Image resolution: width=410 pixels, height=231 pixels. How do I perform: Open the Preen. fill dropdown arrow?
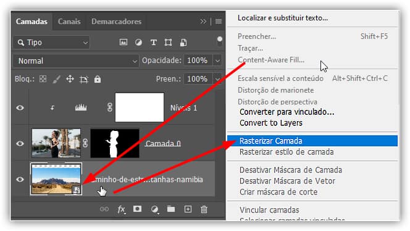pos(217,79)
